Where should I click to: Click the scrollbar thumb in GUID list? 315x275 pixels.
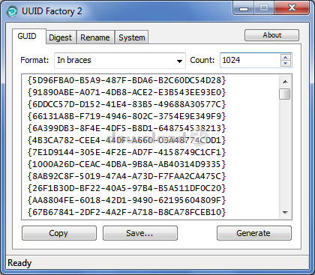click(285, 94)
